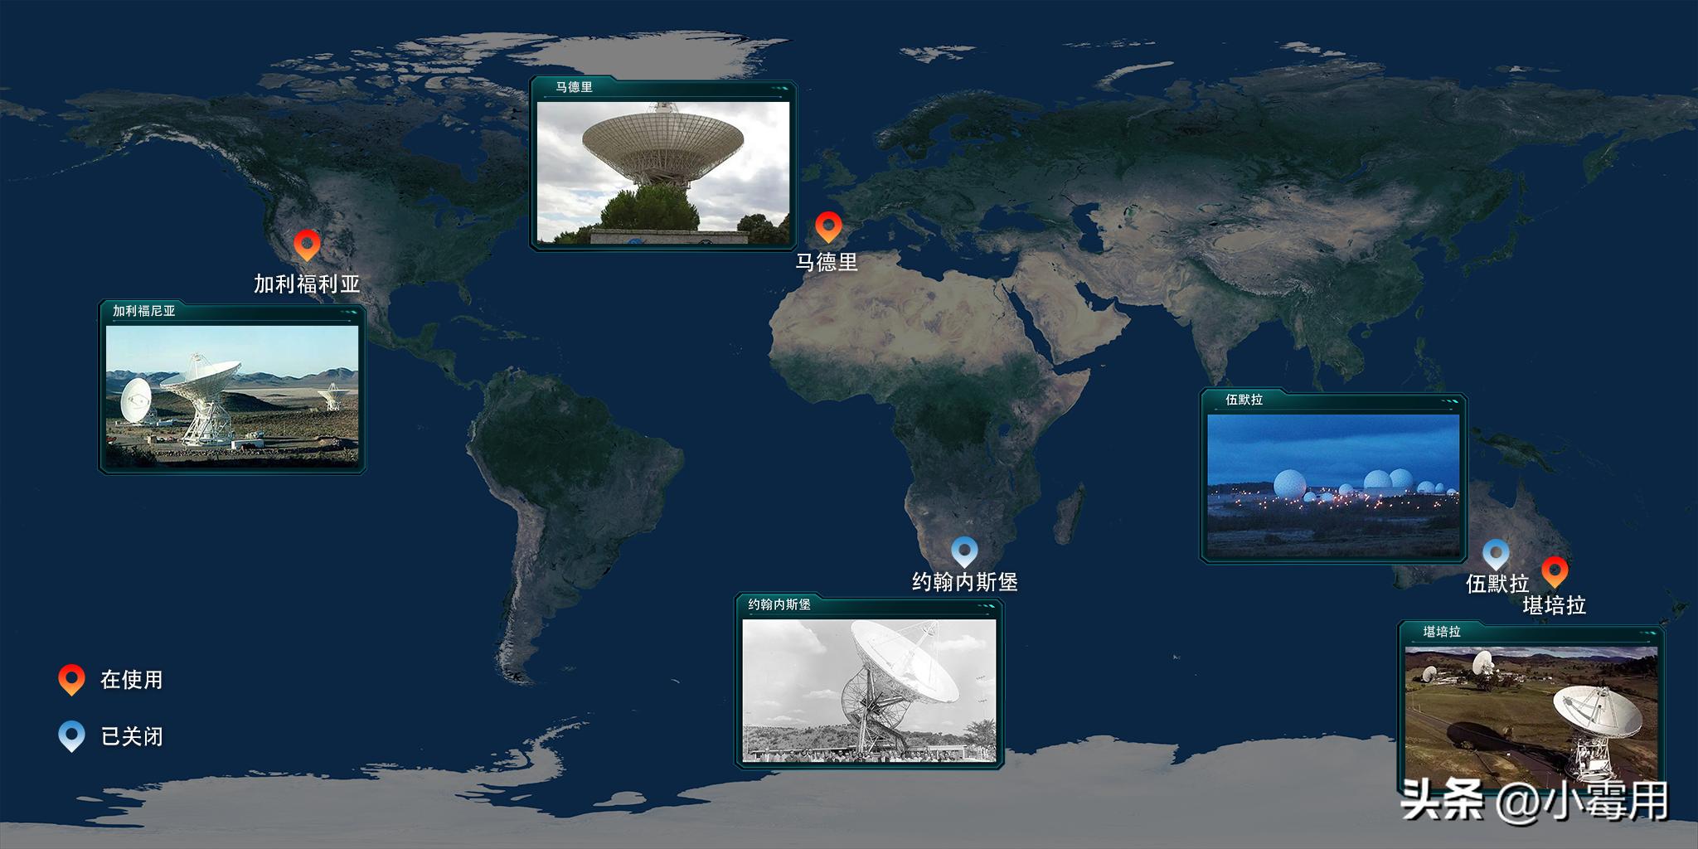This screenshot has width=1698, height=849.
Task: Click the 堪培拉 photo card title
Action: 1442,632
